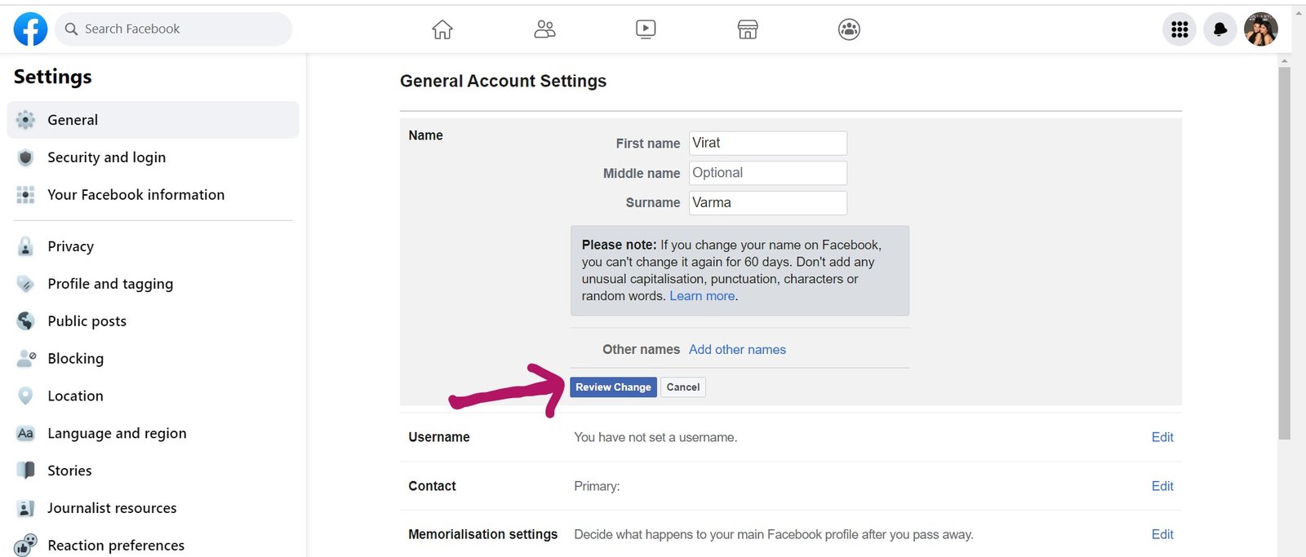Click the Your Facebook information grid icon
Screen dimensions: 1306x557
click(25, 195)
